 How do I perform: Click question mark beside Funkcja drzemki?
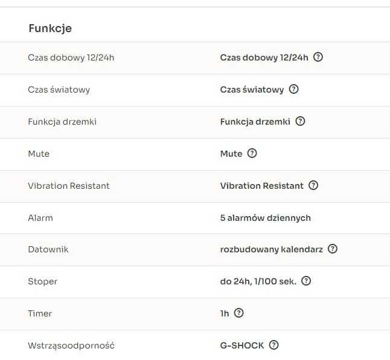(300, 121)
